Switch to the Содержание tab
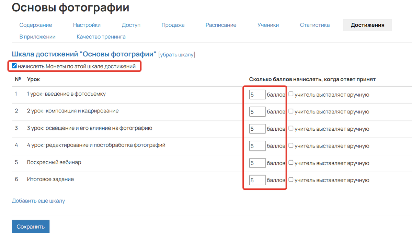412x239 pixels. (x=36, y=25)
